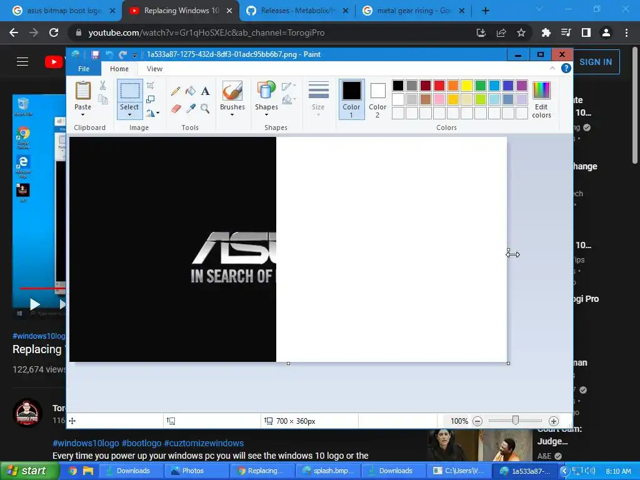Expand the Paste dropdown arrow
Image resolution: width=640 pixels, height=480 pixels.
coord(83,115)
